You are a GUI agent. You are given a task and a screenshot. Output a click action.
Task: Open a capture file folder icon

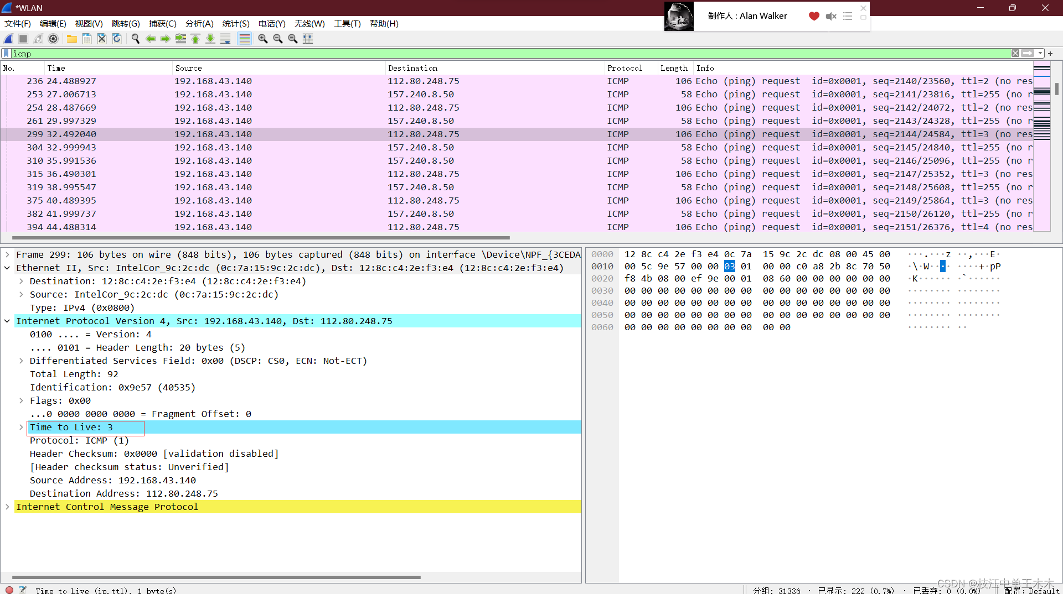coord(72,39)
